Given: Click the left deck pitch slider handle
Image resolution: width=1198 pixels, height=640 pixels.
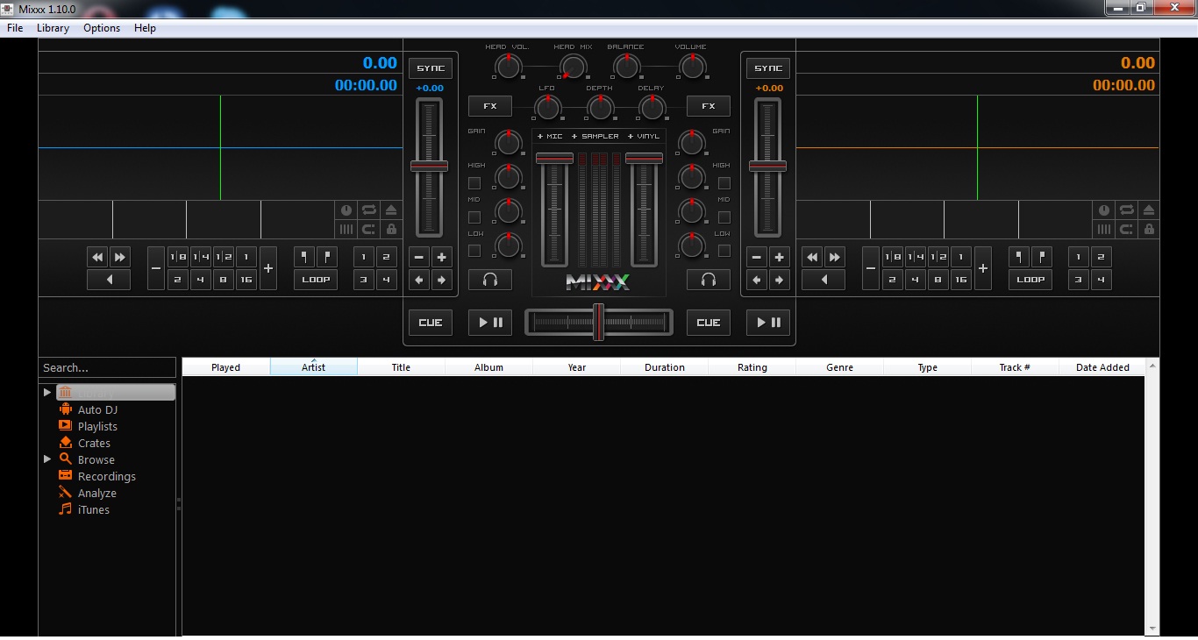Looking at the screenshot, I should (430, 166).
